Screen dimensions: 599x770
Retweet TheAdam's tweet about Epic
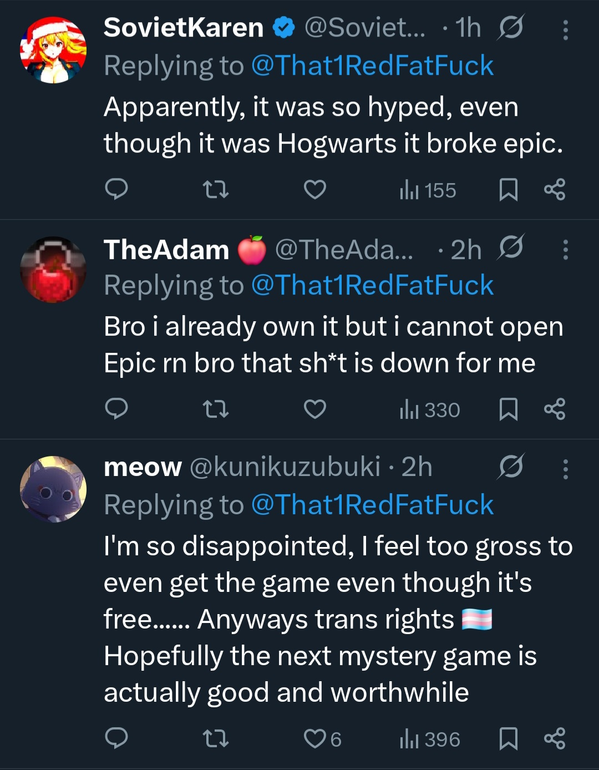click(x=215, y=409)
